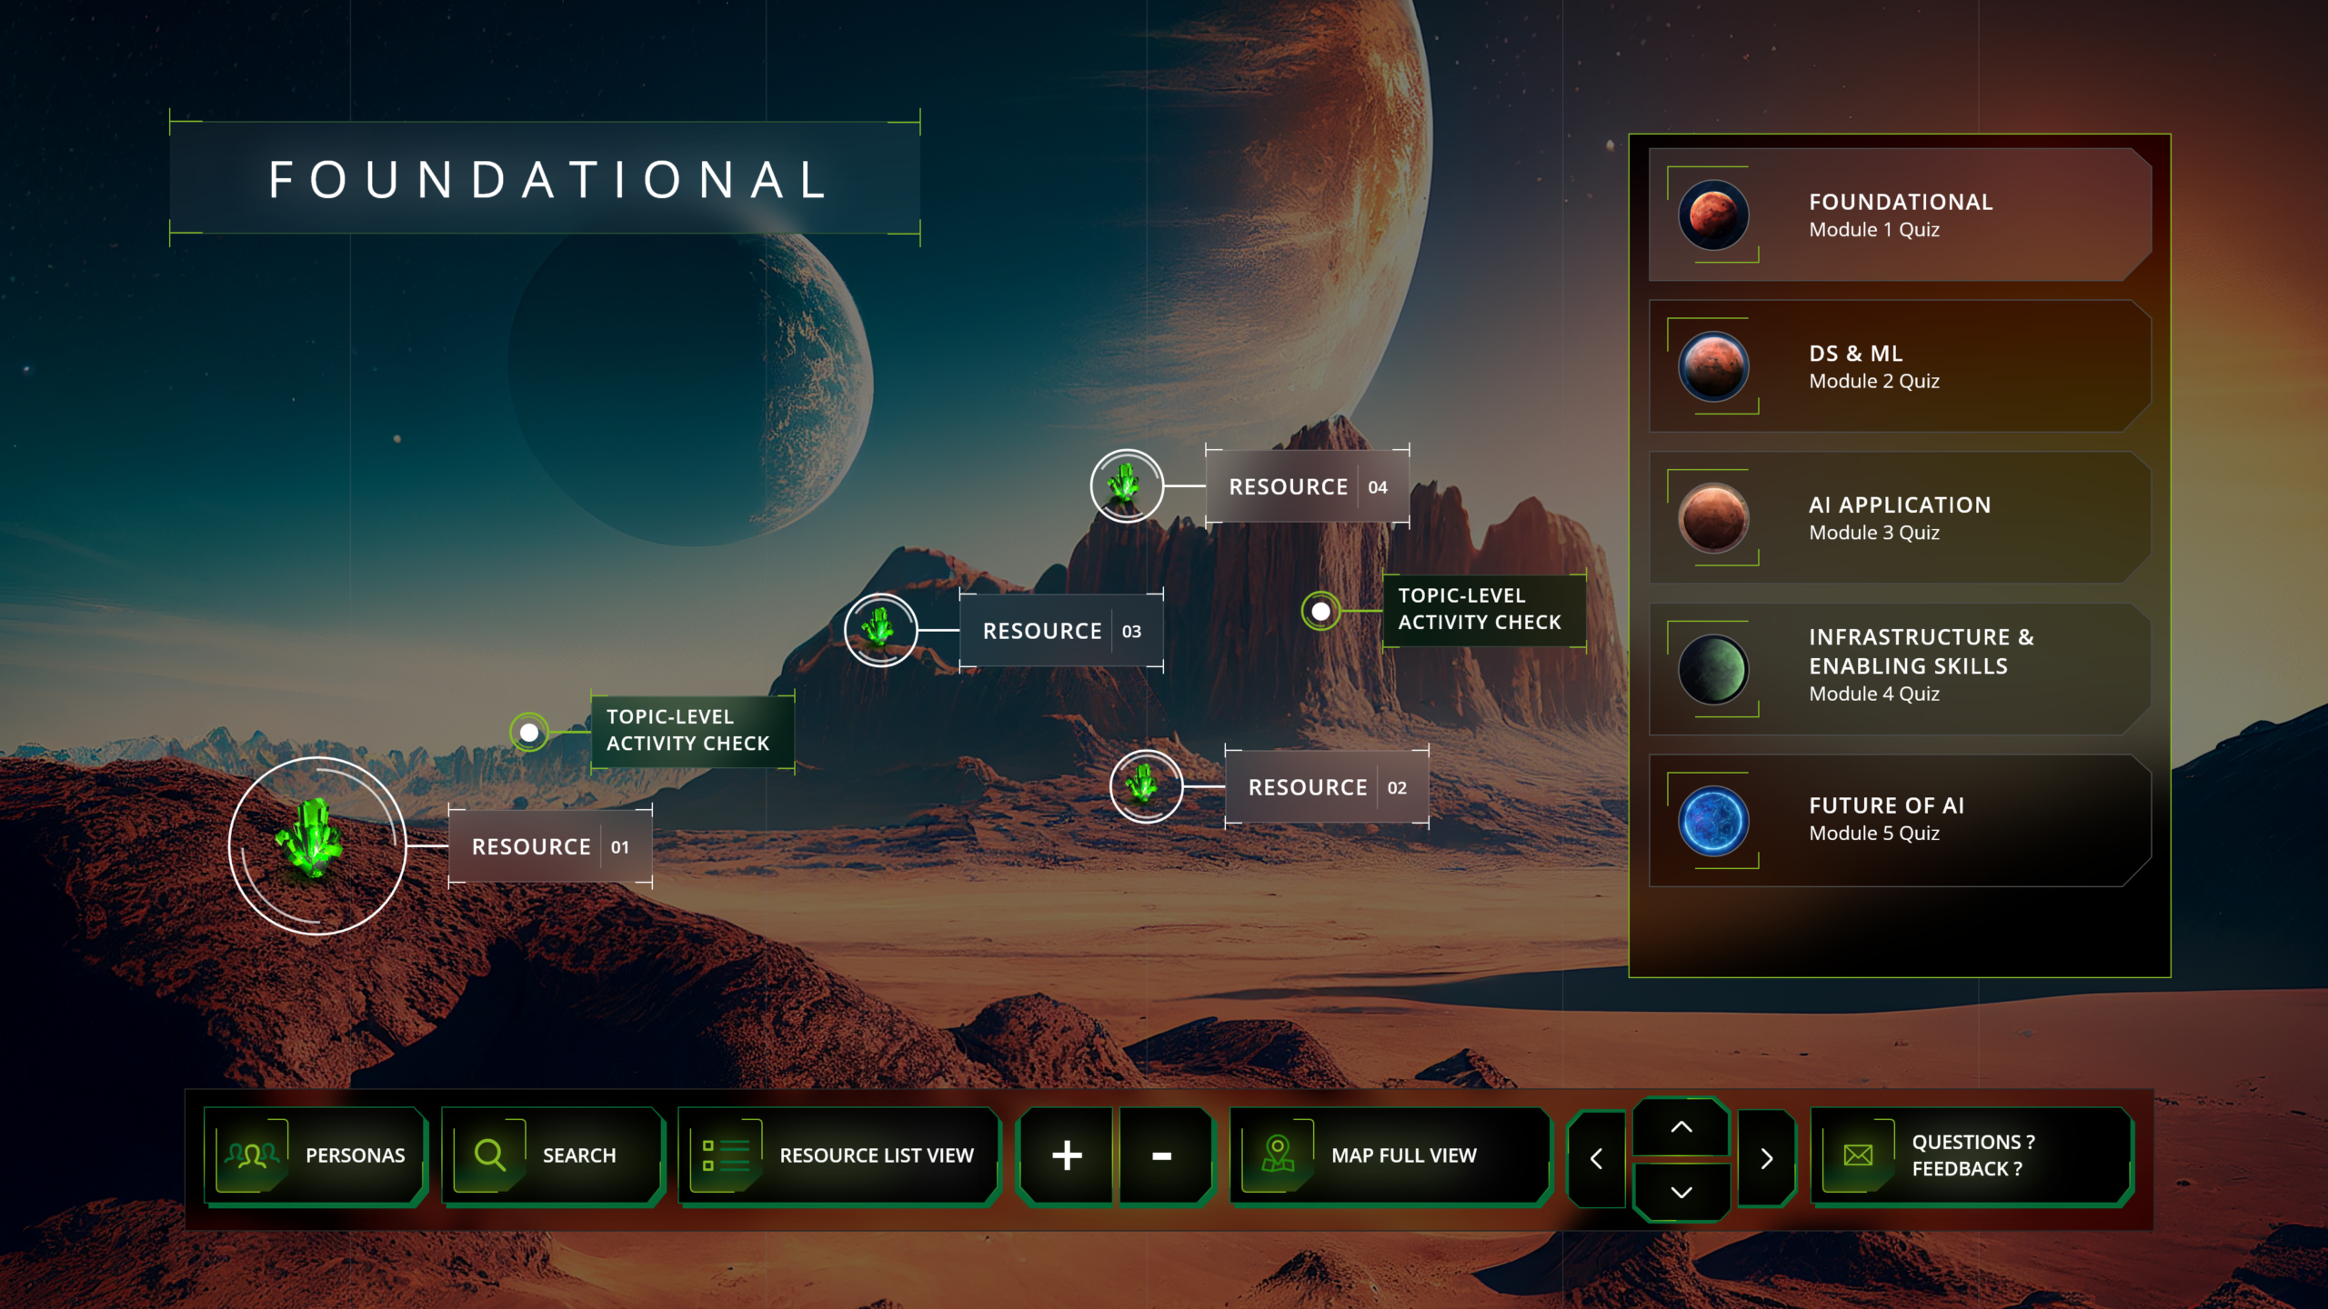Select left Topic-Level Activity Check radio dot
The height and width of the screenshot is (1309, 2328).
point(529,732)
